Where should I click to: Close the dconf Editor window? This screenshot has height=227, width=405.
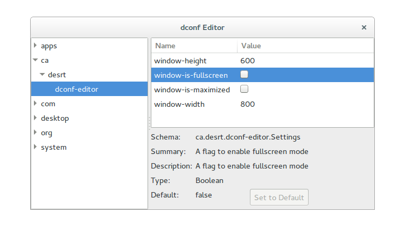(364, 27)
